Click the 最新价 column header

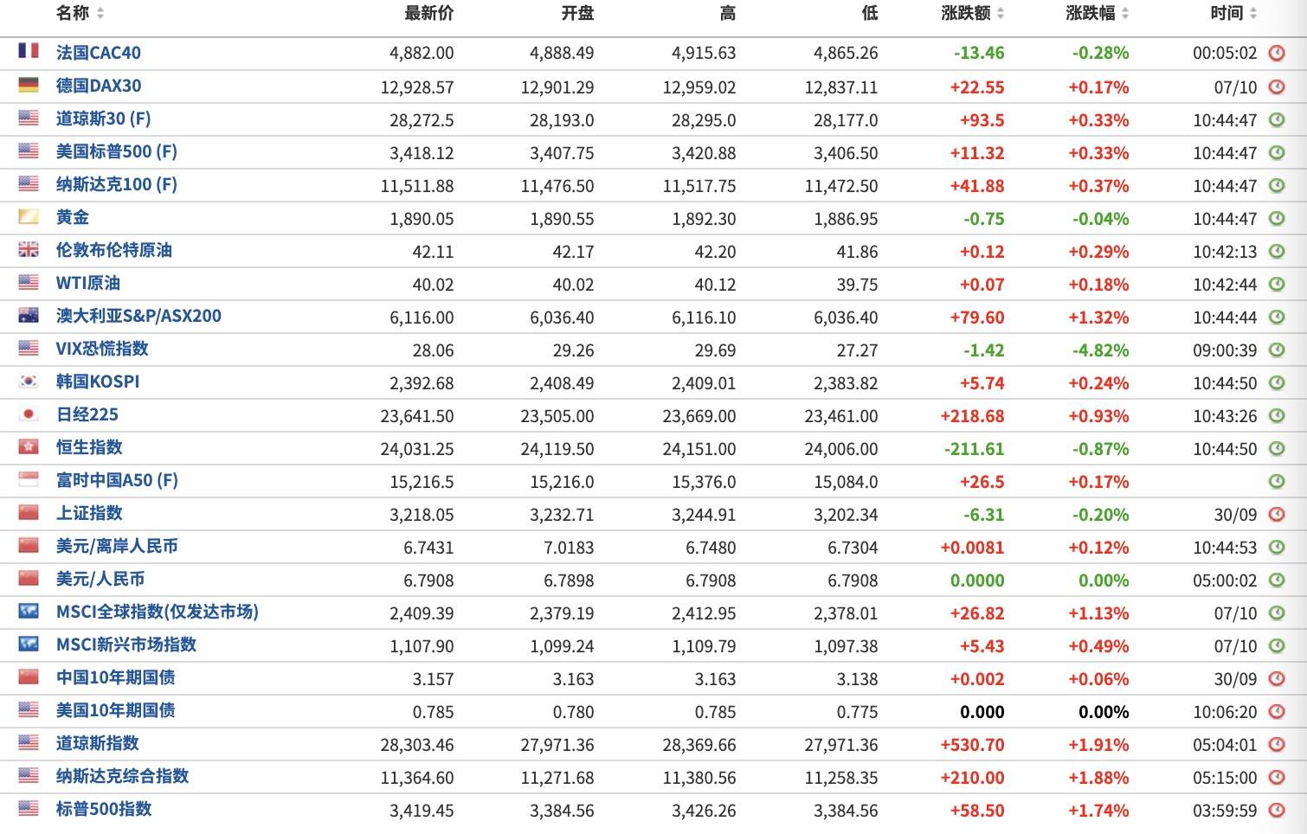pos(429,13)
